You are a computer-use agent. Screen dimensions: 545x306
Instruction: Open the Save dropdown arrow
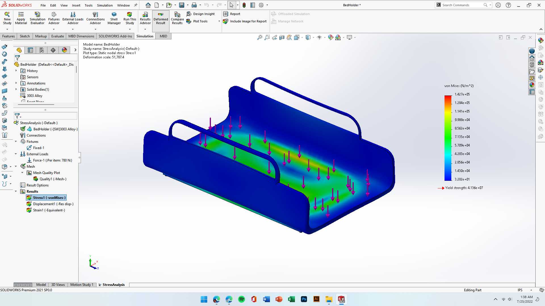pos(188,5)
